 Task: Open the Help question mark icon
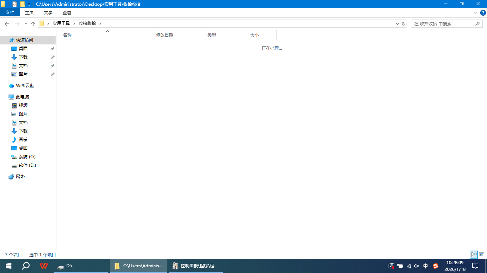(483, 13)
